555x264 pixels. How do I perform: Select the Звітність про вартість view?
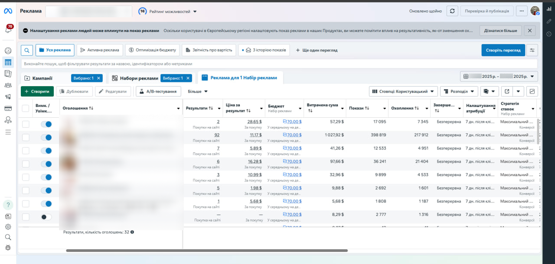tap(209, 50)
